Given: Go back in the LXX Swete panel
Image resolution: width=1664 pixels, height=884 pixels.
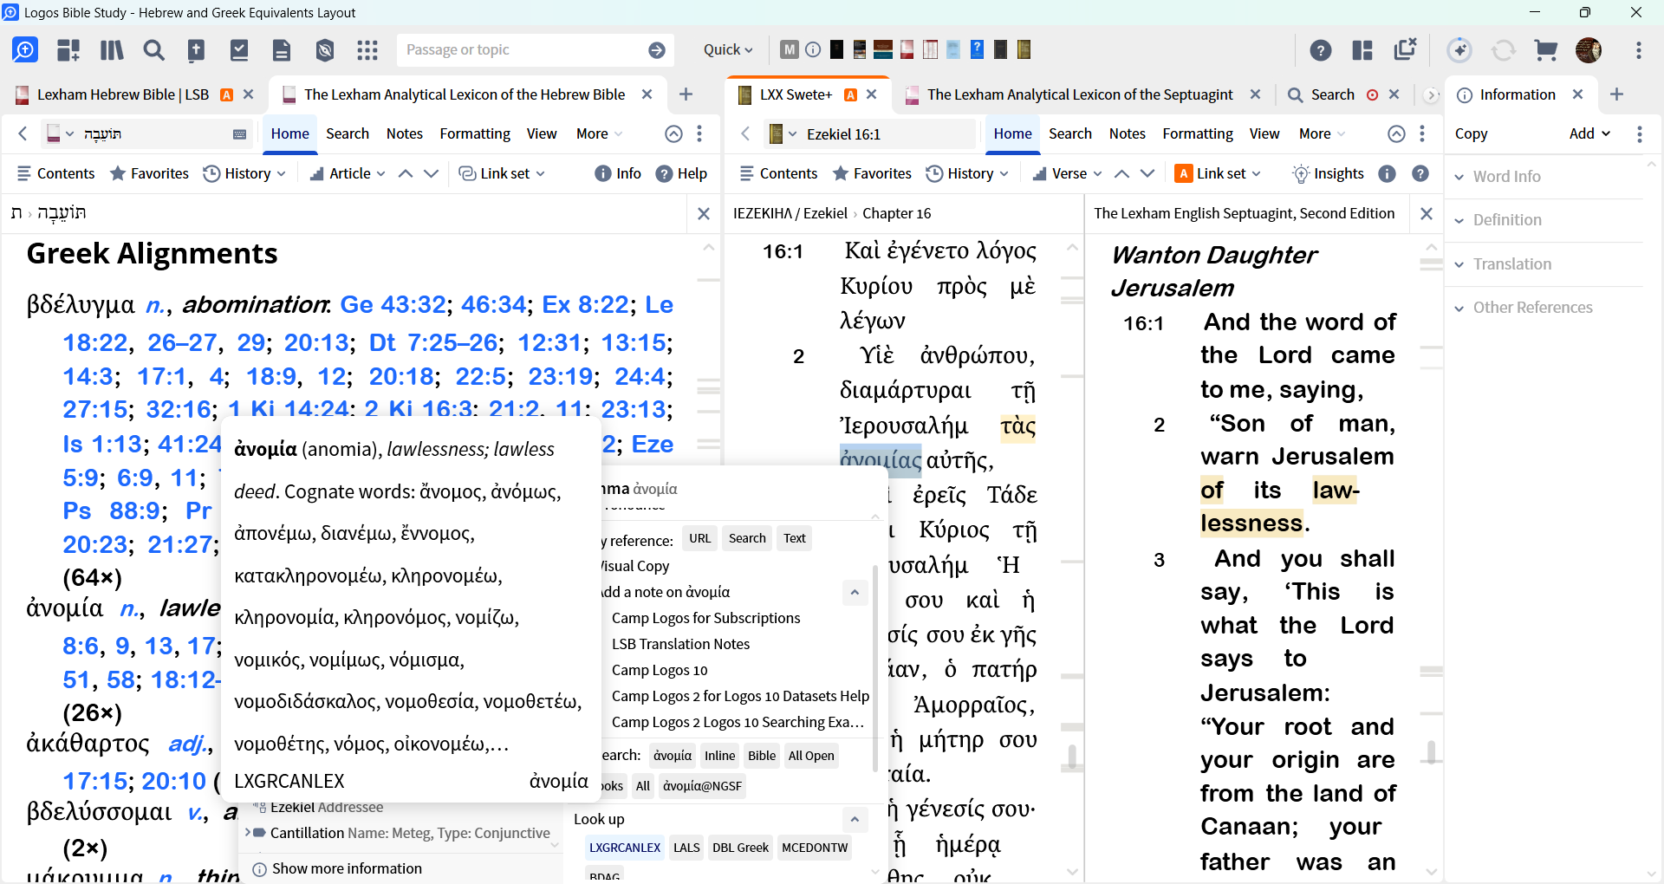Looking at the screenshot, I should point(745,133).
